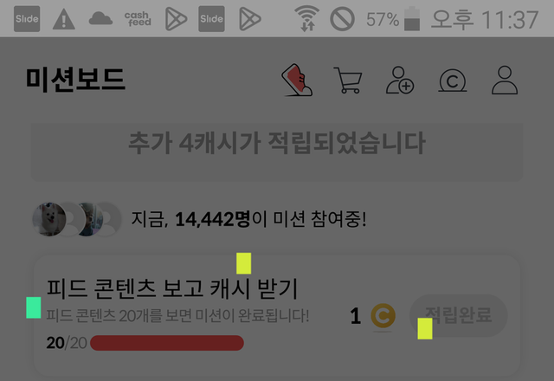The height and width of the screenshot is (381, 554).
Task: Tap the Wi-Fi signal status icon
Action: (306, 18)
